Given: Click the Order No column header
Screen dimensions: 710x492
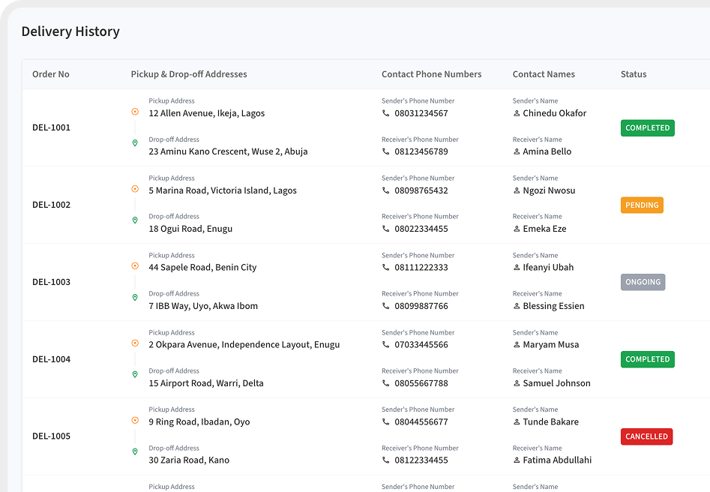Looking at the screenshot, I should [x=51, y=74].
